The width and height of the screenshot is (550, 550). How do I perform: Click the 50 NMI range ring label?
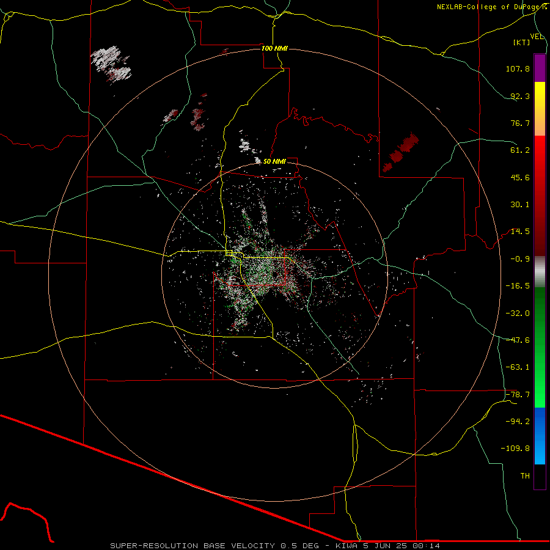coord(274,161)
